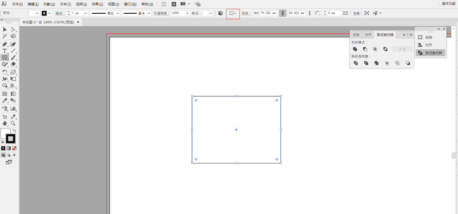The width and height of the screenshot is (458, 214).
Task: Select the Pen tool
Action: (x=5, y=44)
